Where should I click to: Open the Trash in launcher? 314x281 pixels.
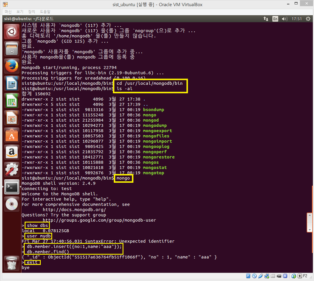click(x=11, y=263)
